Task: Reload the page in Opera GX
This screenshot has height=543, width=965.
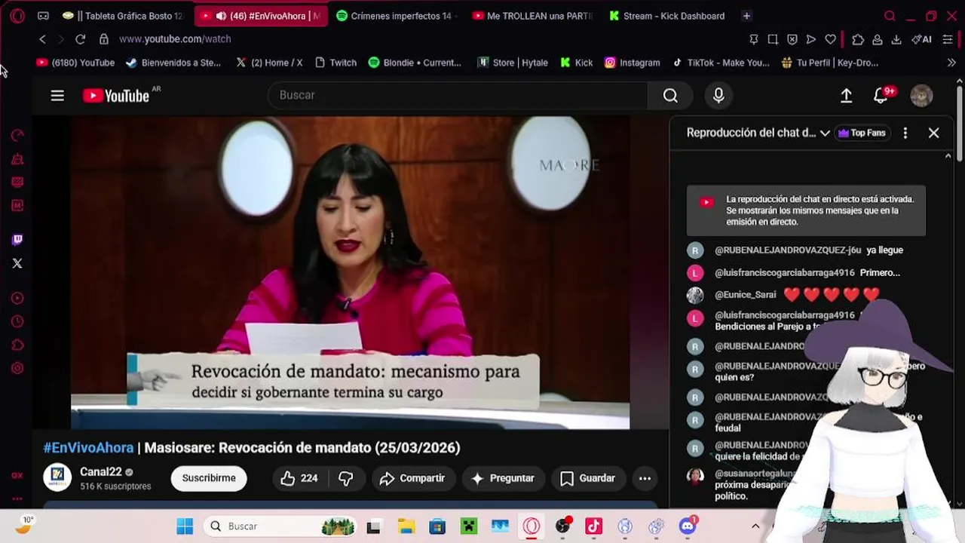Action: tap(80, 39)
